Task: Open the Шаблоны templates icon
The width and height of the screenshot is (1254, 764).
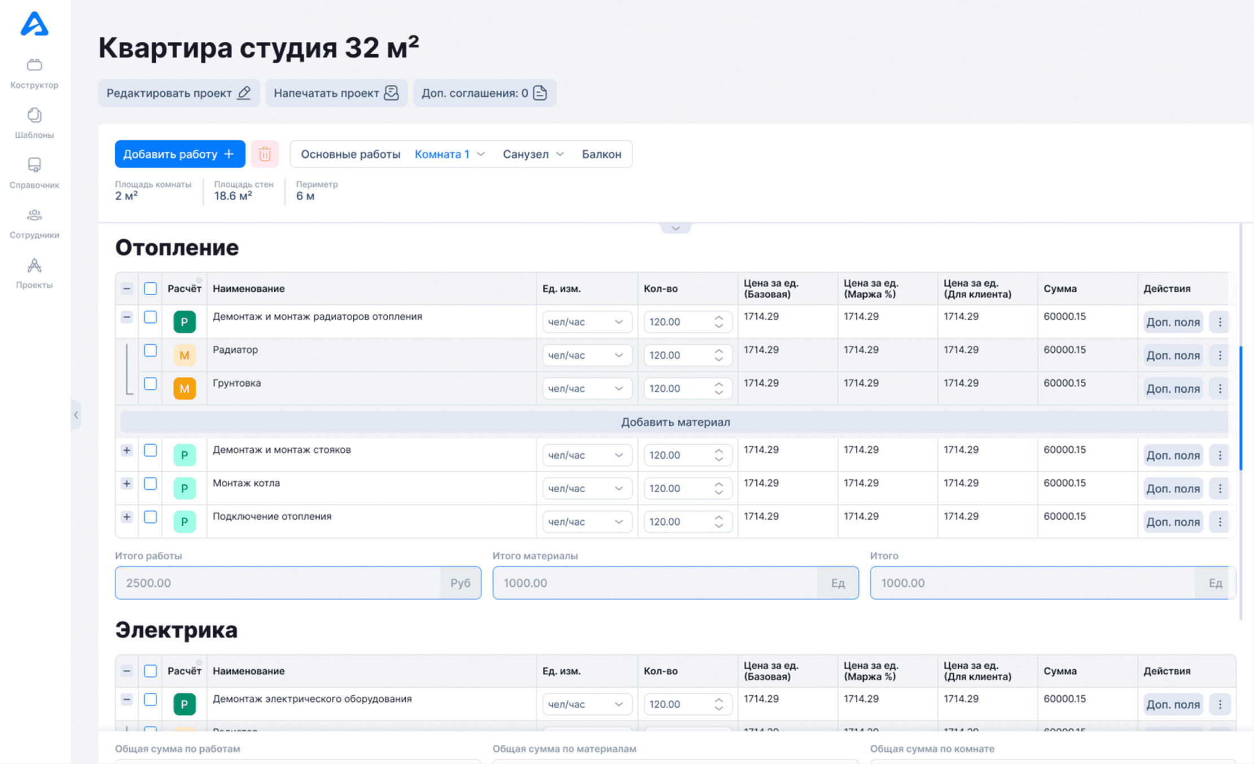Action: 34,116
